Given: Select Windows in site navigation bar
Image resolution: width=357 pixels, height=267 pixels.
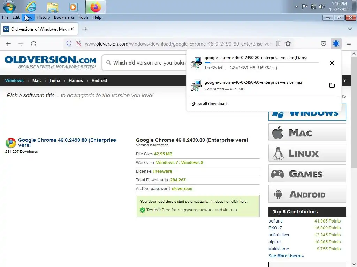Looking at the screenshot, I should coord(14,81).
